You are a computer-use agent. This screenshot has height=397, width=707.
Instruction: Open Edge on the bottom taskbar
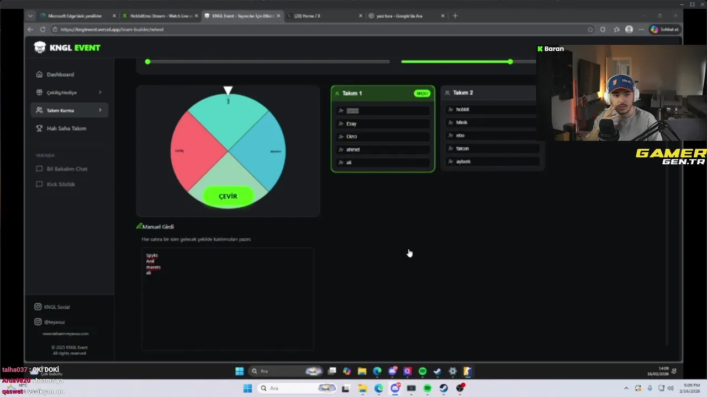[x=378, y=388]
